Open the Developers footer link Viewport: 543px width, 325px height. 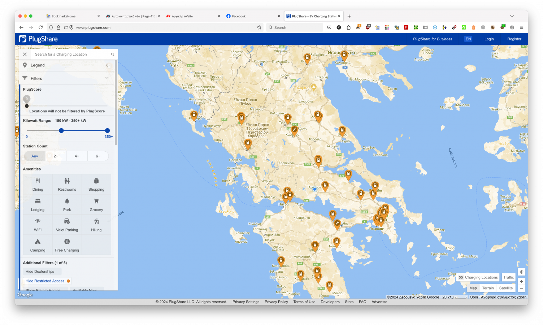click(330, 302)
